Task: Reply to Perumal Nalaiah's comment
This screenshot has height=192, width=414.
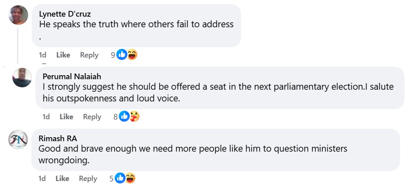Action: click(x=92, y=116)
